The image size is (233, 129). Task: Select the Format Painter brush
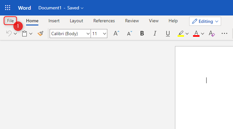40,34
